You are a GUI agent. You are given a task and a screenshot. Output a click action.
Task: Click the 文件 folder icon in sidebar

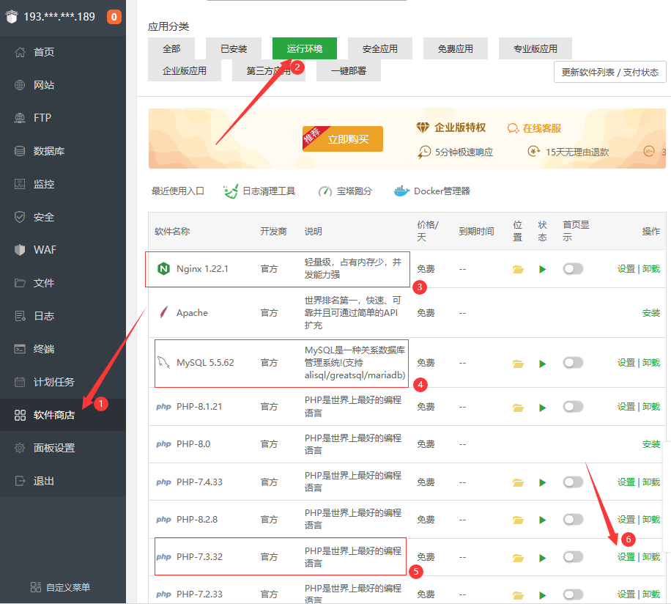click(20, 283)
